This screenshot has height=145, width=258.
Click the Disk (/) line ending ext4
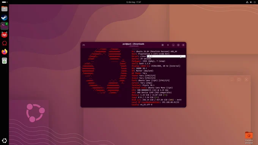tap(156, 100)
